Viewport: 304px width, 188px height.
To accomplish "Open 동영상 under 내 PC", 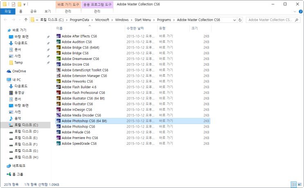I will pos(19,93).
